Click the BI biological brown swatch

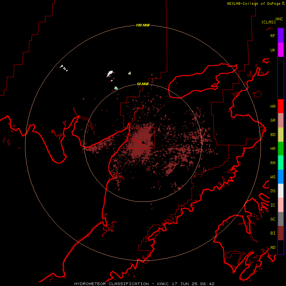[281, 233]
